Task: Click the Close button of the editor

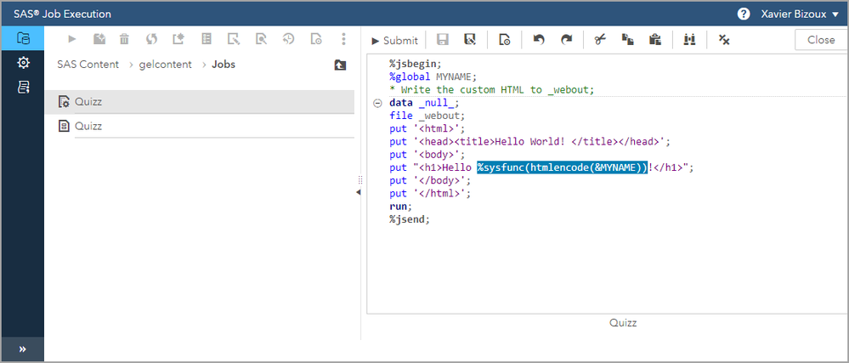Action: click(x=820, y=40)
